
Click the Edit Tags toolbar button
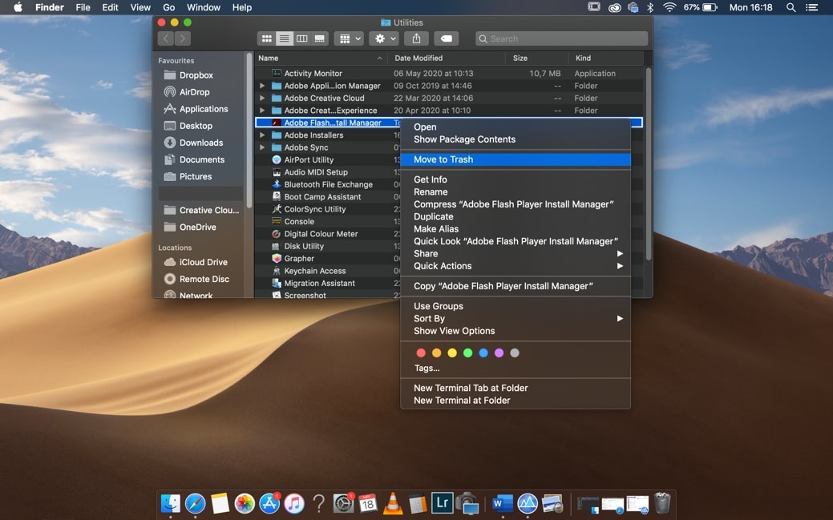(447, 38)
